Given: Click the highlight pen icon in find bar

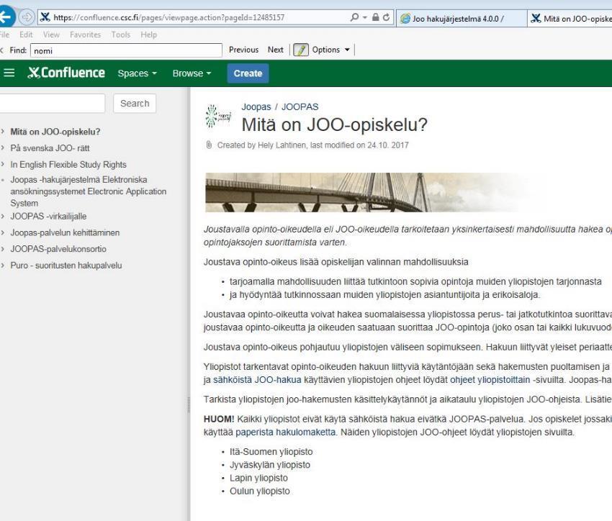Looking at the screenshot, I should pos(301,50).
